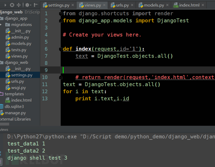Screen dimensions: 215x167
Task: Select settings.py in project tree
Action: click(x=20, y=75)
